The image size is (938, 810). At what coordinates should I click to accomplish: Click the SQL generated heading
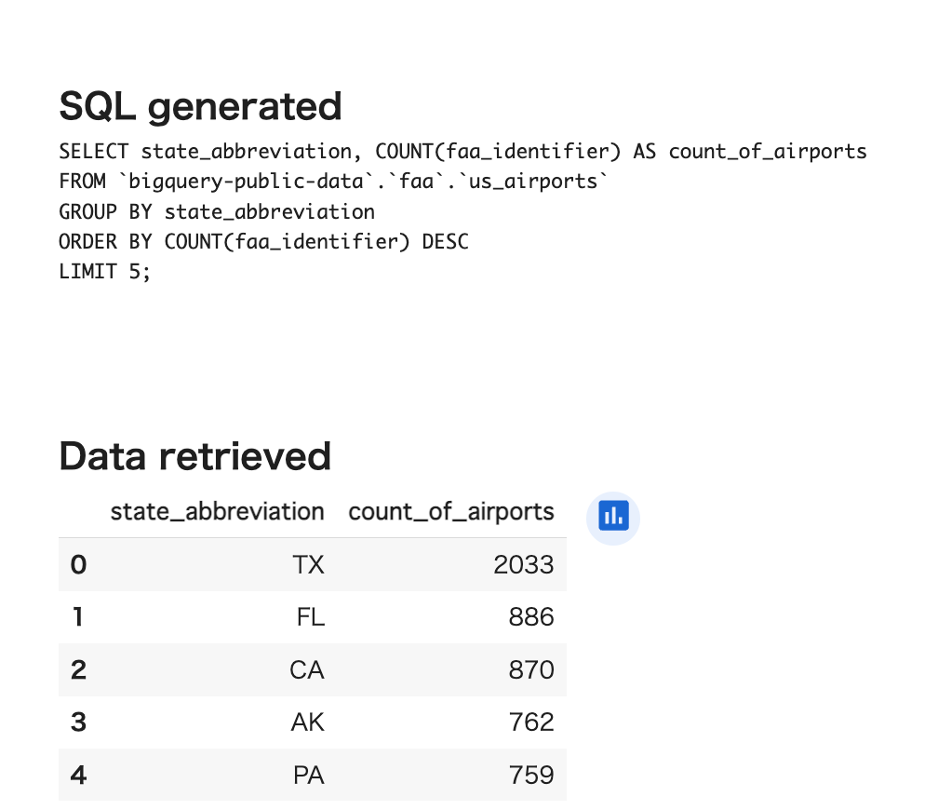(x=200, y=106)
